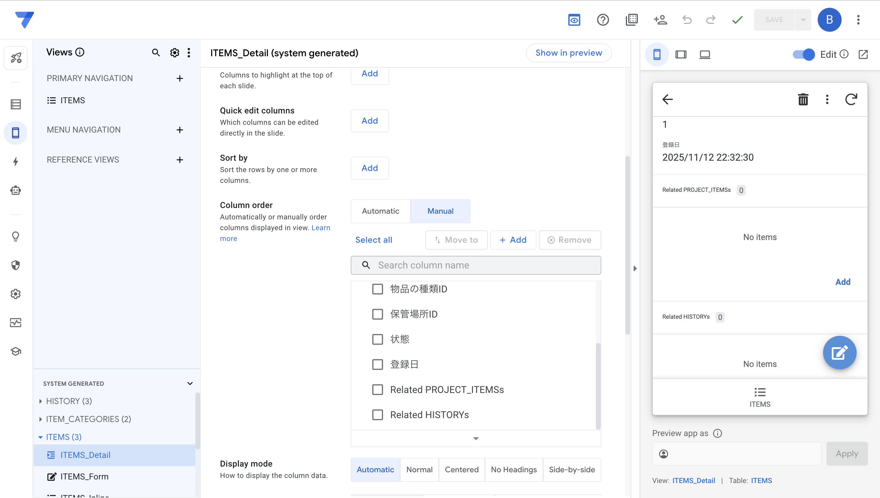Open the SAVE dropdown arrow
Viewport: 880px width, 498px height.
(x=803, y=19)
